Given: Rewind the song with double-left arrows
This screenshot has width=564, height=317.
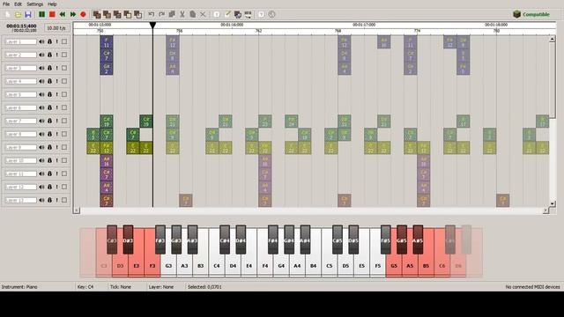Looking at the screenshot, I should click(x=63, y=14).
